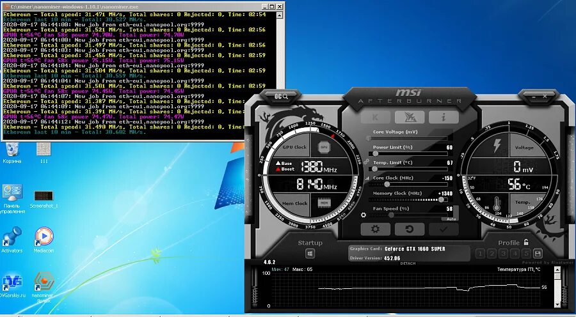Open the Корзина recycle bin icon

tap(12, 153)
